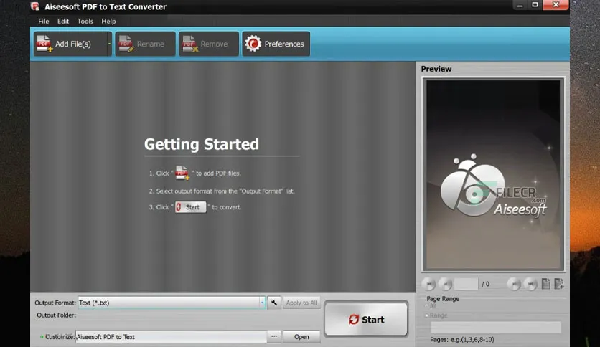Click the add PDF icon in Getting Started
The image size is (600, 347).
(182, 173)
